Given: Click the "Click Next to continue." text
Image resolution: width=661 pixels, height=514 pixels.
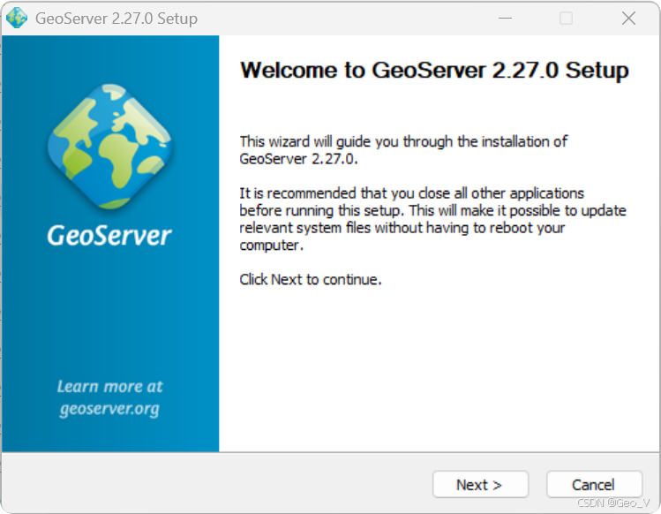Looking at the screenshot, I should click(x=311, y=279).
